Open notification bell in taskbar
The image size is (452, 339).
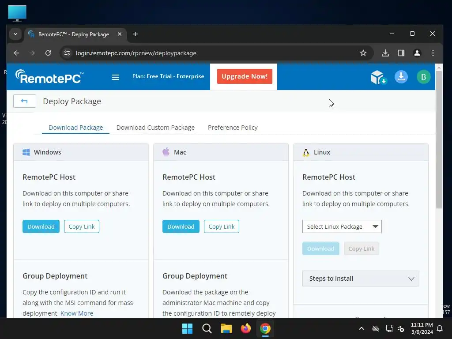click(x=440, y=328)
